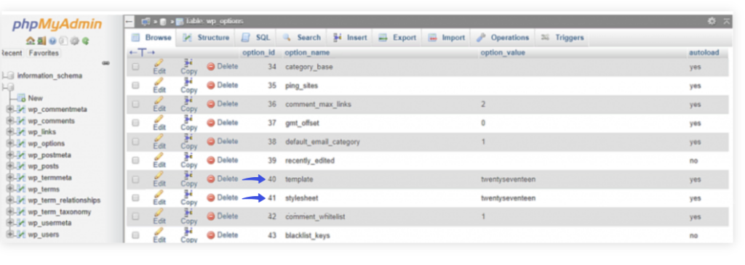
Task: Open the Operations tab
Action: tap(503, 38)
